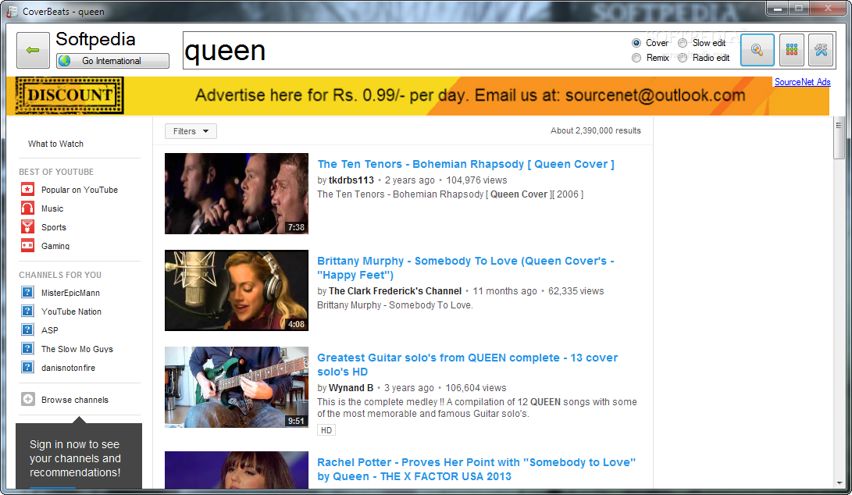The image size is (852, 495).
Task: Open the guitar solo video thumbnail
Action: 237,387
